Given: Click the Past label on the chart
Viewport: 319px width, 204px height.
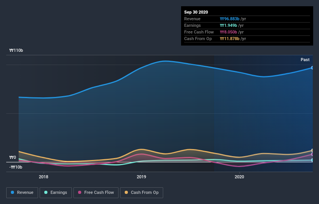Looking at the screenshot, I should pos(305,60).
